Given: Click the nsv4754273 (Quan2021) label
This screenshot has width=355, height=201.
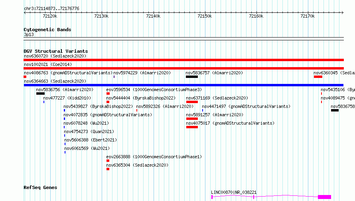Looking at the screenshot, I should coord(89,131).
